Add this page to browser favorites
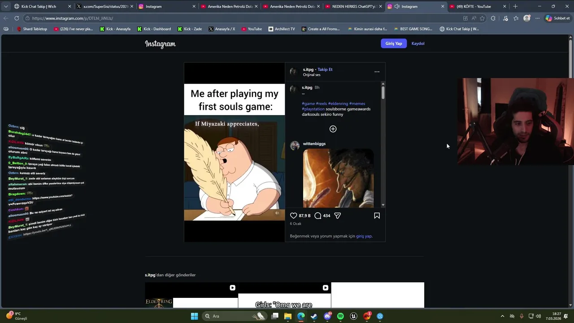The width and height of the screenshot is (574, 323). coord(482,18)
